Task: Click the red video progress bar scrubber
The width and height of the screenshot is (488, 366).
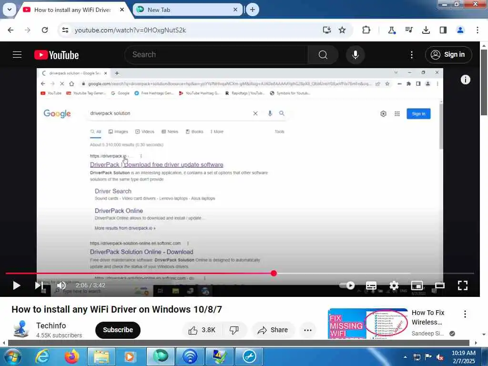Action: click(274, 273)
